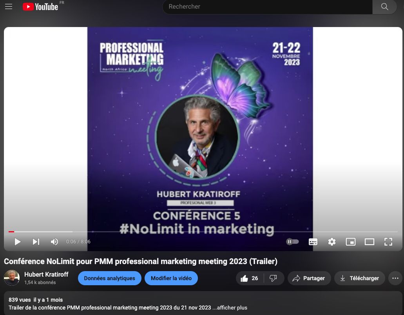
Task: Toggle subtitles on the video
Action: coord(313,242)
